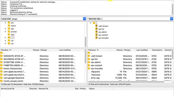Viewport: 174px width, 97px height.
Task: Sort remote files by Filetype column
Action: pos(129,50)
